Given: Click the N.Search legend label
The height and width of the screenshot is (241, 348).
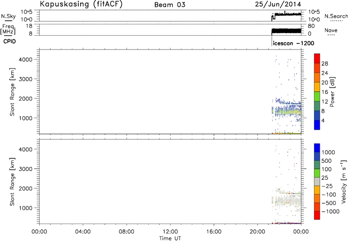Looking at the screenshot, I should (336, 16).
